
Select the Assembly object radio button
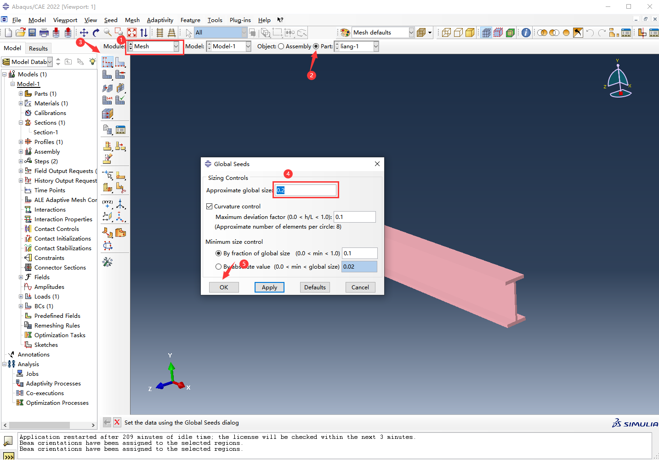tap(281, 46)
